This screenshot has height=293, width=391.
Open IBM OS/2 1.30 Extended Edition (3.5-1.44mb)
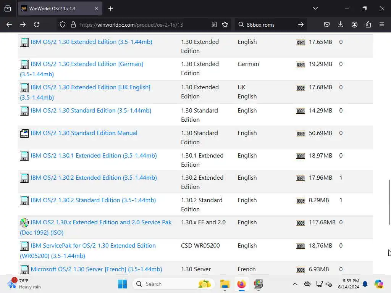coord(91,42)
